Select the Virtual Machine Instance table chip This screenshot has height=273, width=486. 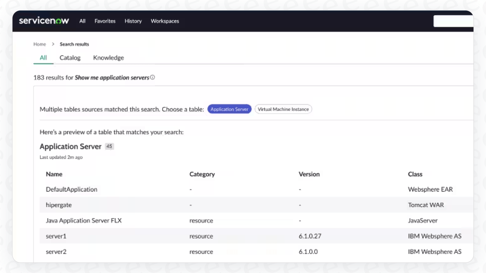283,109
